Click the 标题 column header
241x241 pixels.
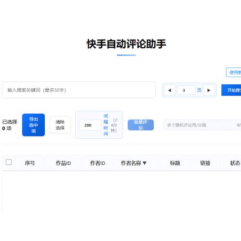pos(175,163)
